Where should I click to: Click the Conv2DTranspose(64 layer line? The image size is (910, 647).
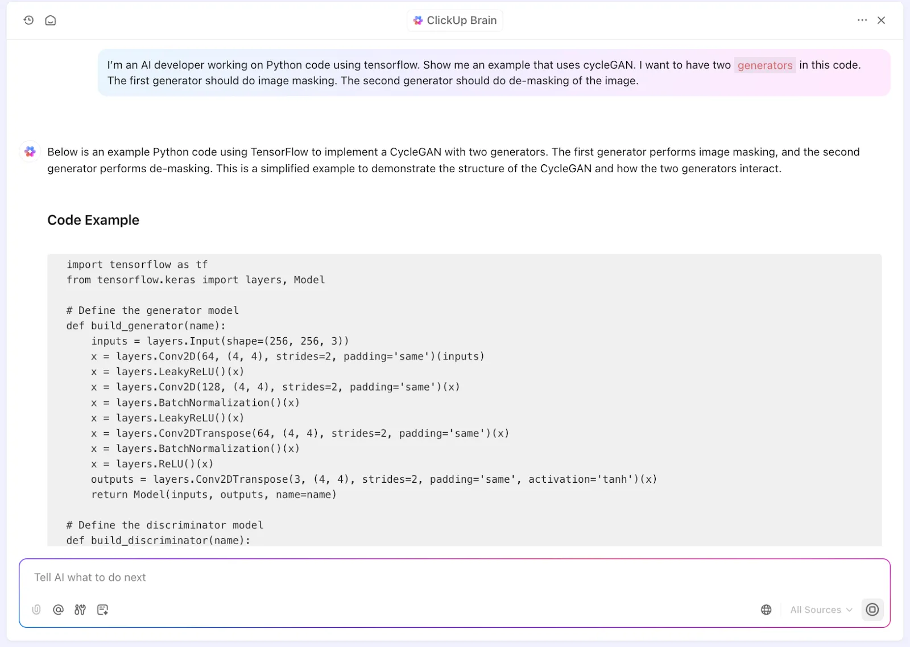[x=300, y=433]
